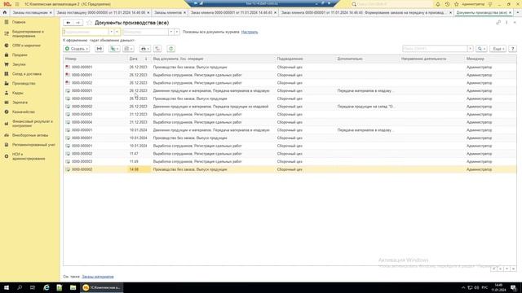Open Регламентированный учет section
522x293 pixels.
tap(33, 145)
